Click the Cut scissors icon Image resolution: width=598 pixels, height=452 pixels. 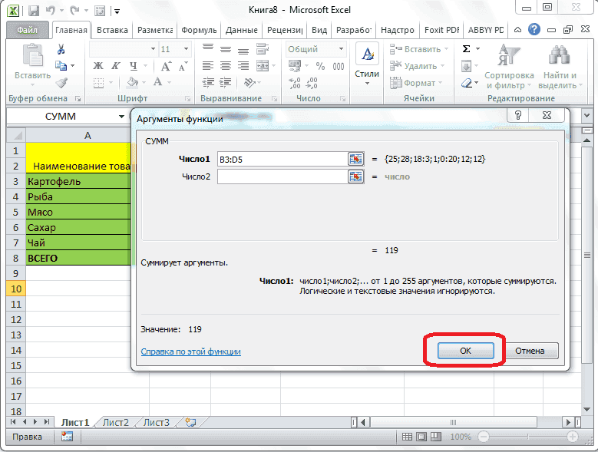(61, 49)
